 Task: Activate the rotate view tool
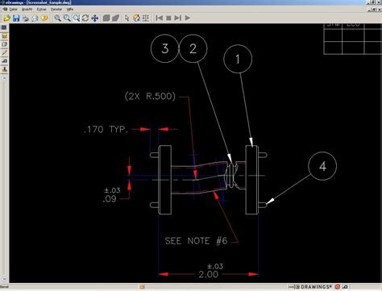click(85, 18)
